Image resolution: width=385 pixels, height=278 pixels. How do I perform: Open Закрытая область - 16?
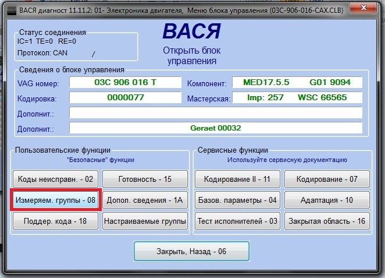click(327, 221)
